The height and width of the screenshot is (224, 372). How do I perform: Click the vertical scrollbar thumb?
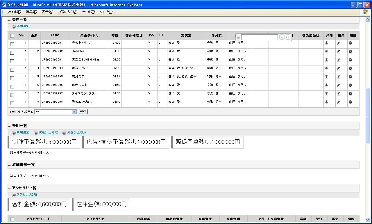click(368, 116)
